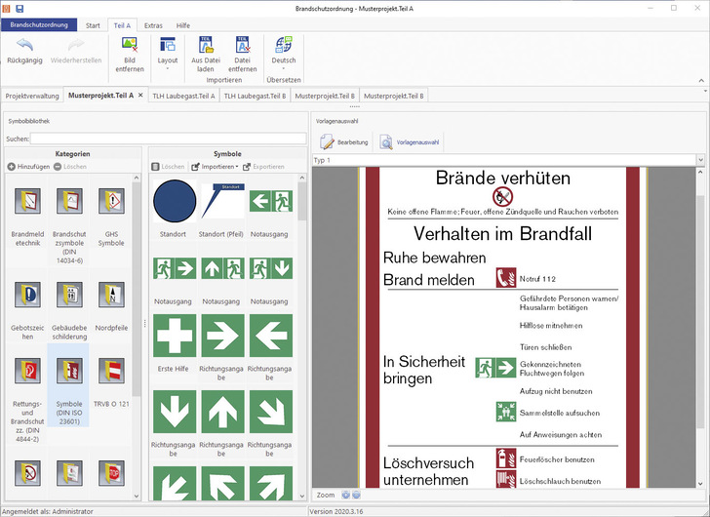Pick the round blue Standort symbol
Viewport: 710px width, 517px height.
click(x=175, y=202)
